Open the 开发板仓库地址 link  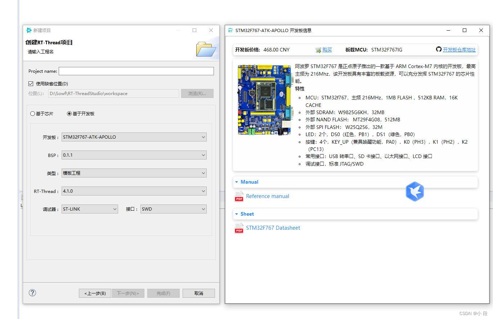click(459, 50)
